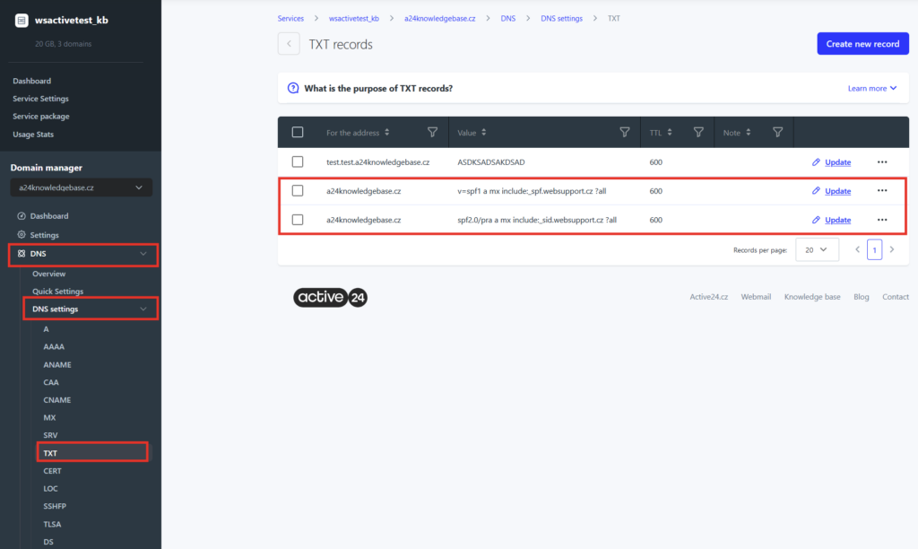
Task: Open DNS Overview
Action: tap(48, 274)
